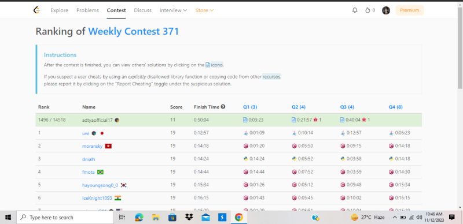
Task: Open the Q1 (3) problem link
Action: 250,107
